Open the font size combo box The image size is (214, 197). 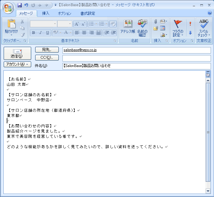[65, 24]
